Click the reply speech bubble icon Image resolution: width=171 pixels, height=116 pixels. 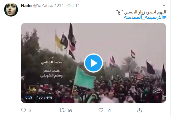(x=23, y=110)
